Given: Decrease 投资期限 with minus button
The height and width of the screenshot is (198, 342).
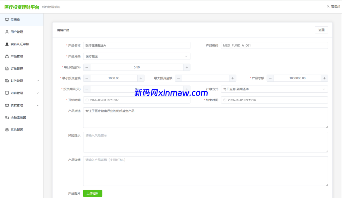Looking at the screenshot, I should point(87,89).
